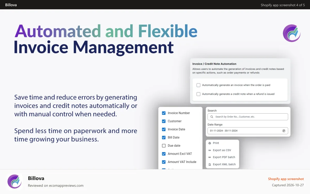Toggle the Bill Date column checkbox
The height and width of the screenshot is (194, 310).
click(164, 138)
